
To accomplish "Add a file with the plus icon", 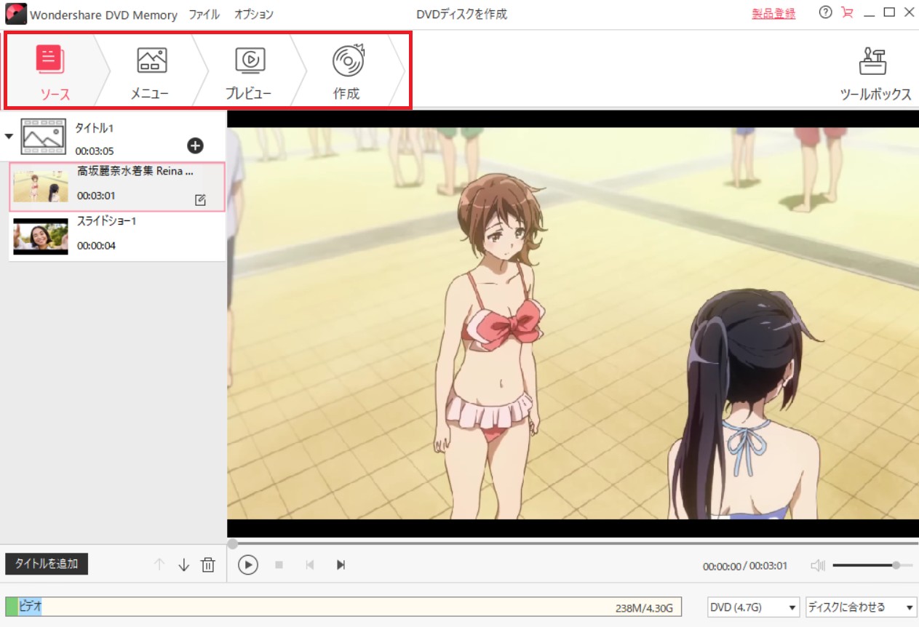I will [195, 145].
